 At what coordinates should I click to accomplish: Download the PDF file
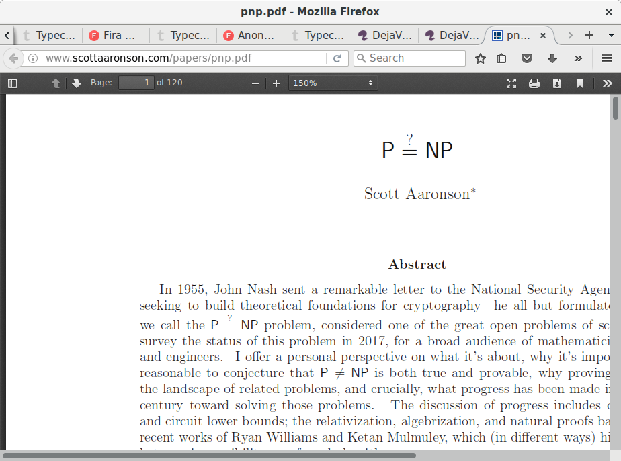tap(557, 83)
